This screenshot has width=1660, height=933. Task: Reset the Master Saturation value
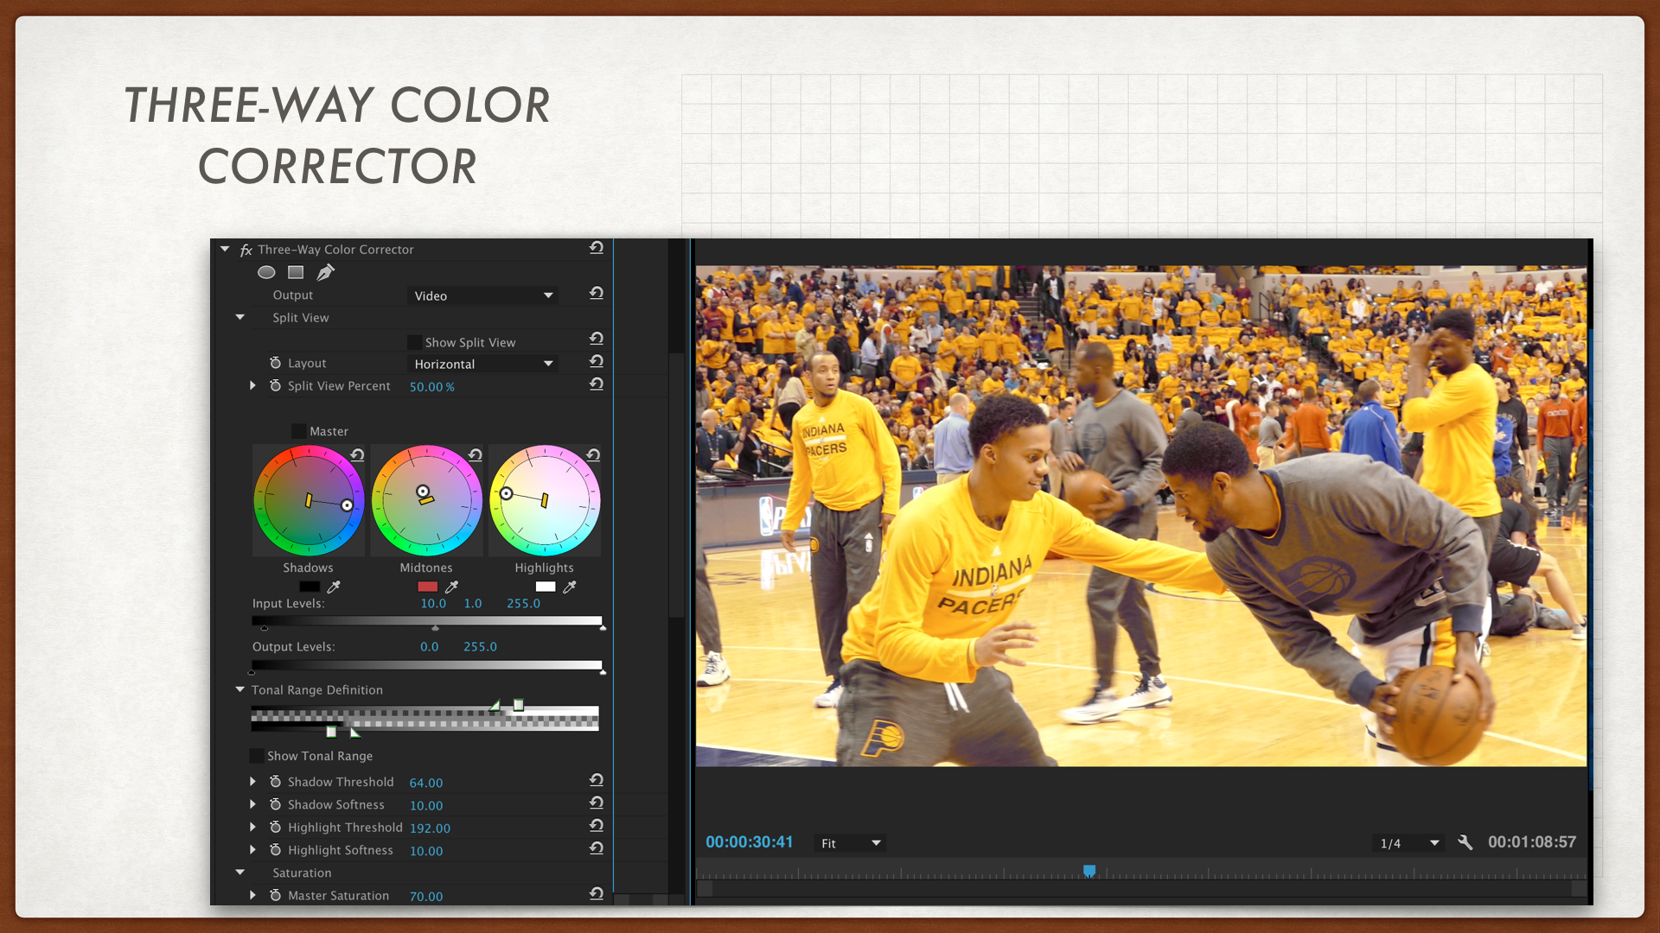pyautogui.click(x=597, y=894)
